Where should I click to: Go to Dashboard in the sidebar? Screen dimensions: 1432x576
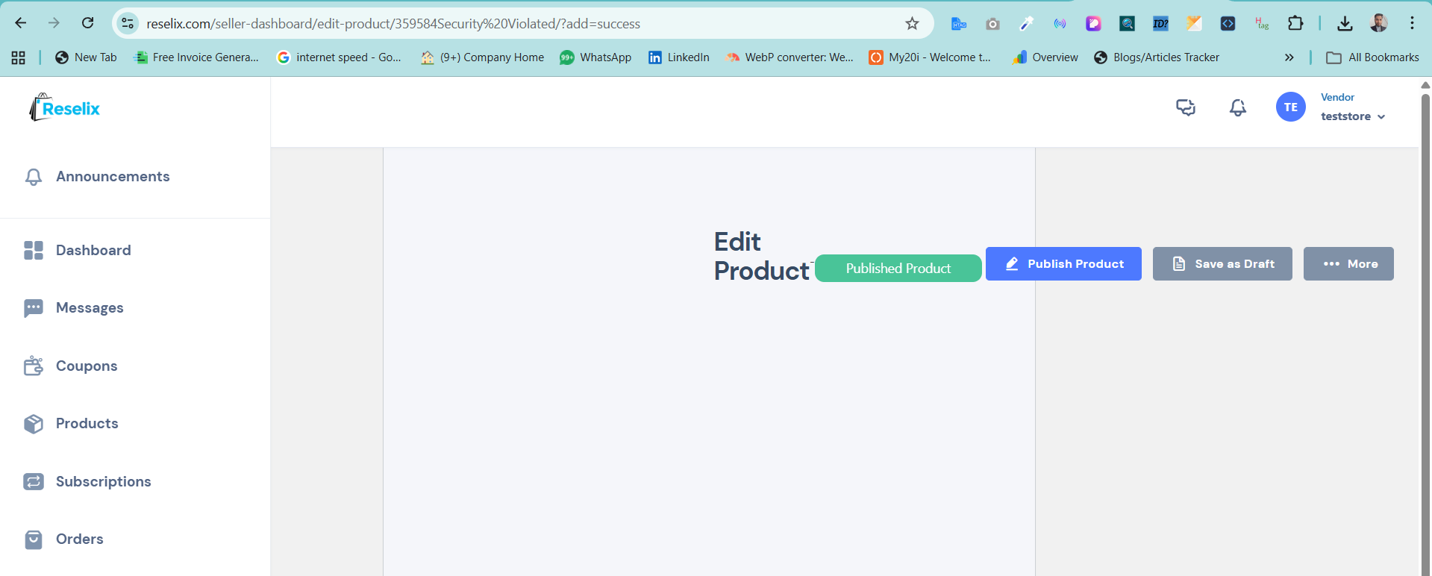93,251
